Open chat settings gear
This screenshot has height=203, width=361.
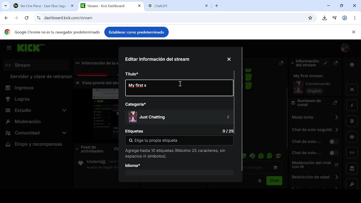[260, 181]
